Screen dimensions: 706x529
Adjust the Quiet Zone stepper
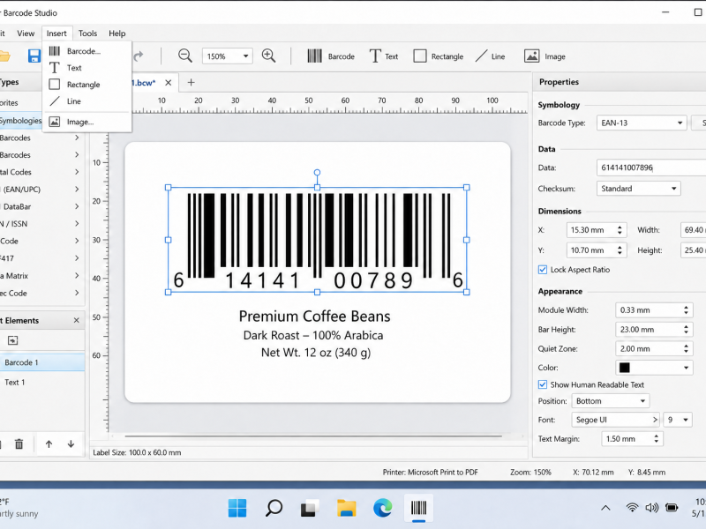point(686,348)
